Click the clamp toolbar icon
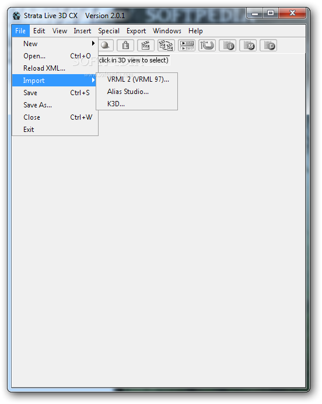322x404 pixels. (207, 46)
